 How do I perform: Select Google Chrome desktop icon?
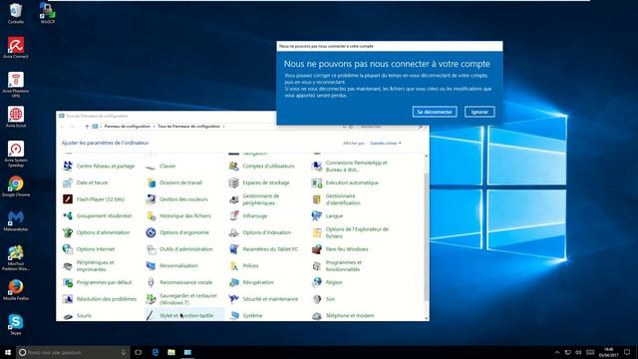16,186
